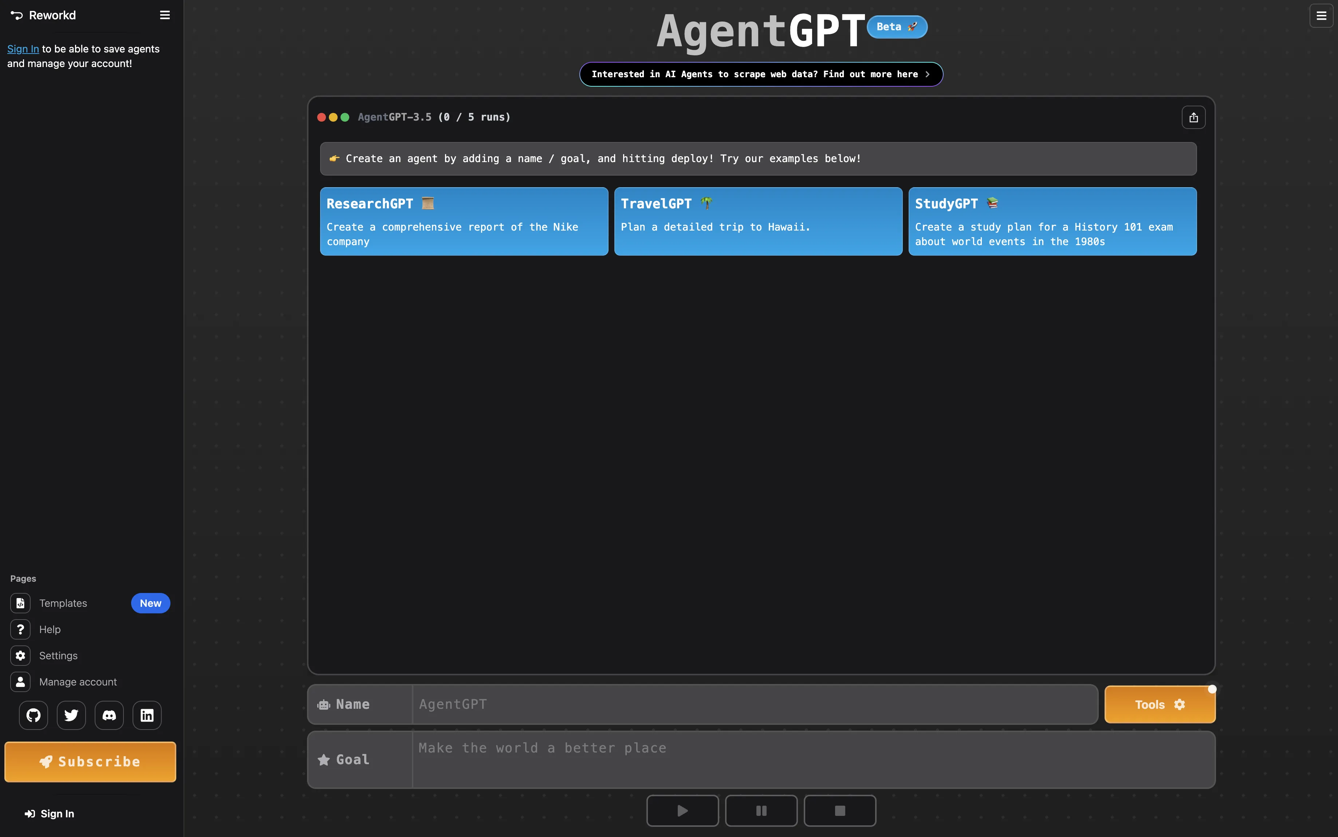Click the Reworkd logo
This screenshot has height=837, width=1338.
click(43, 15)
